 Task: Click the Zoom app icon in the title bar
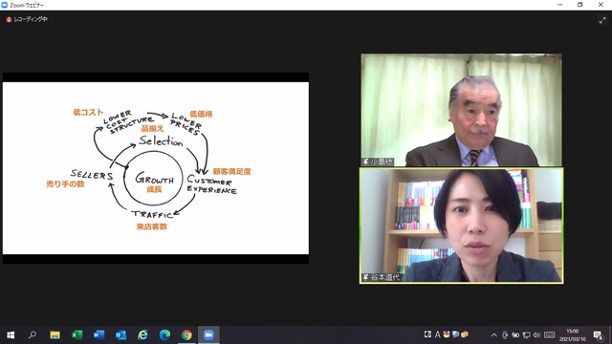click(5, 5)
